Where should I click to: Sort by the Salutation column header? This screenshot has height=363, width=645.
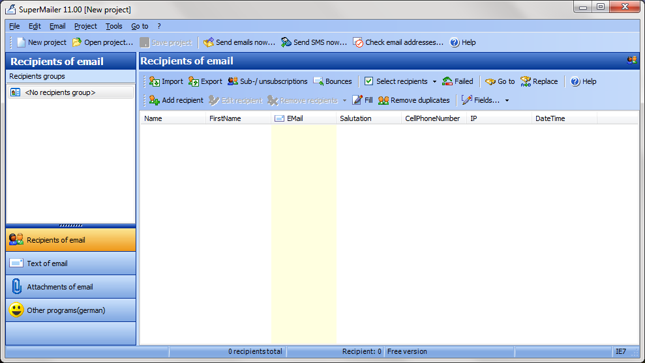tap(368, 118)
